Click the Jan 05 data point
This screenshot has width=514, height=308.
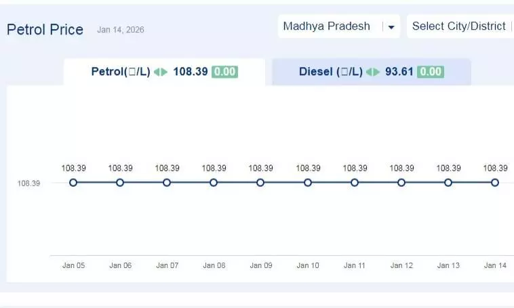pyautogui.click(x=73, y=182)
